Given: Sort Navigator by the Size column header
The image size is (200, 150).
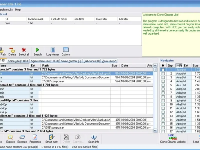Looking at the screenshot, I should 195,65.
